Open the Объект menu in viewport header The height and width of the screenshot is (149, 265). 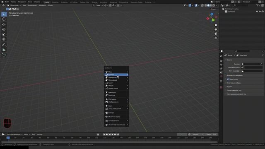point(50,5)
